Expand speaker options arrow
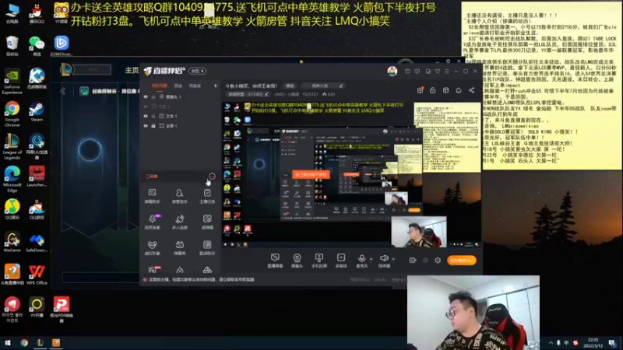623x350 pixels. tap(393, 259)
